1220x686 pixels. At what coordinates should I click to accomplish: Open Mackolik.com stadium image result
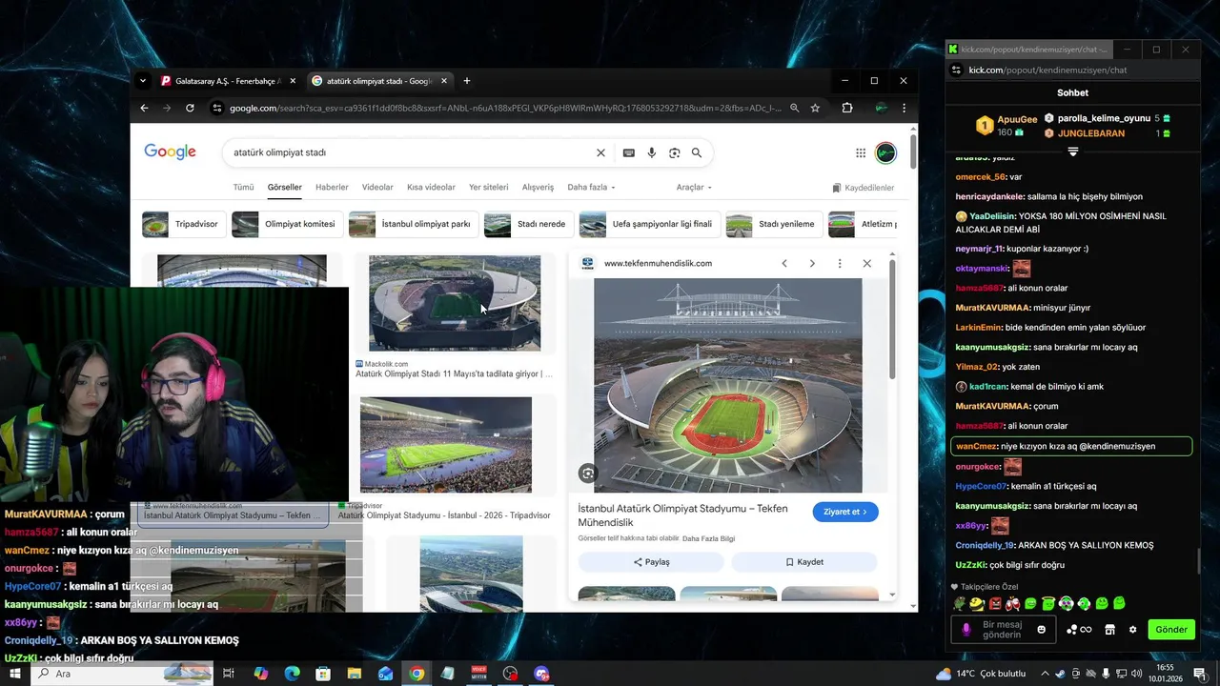click(x=455, y=303)
